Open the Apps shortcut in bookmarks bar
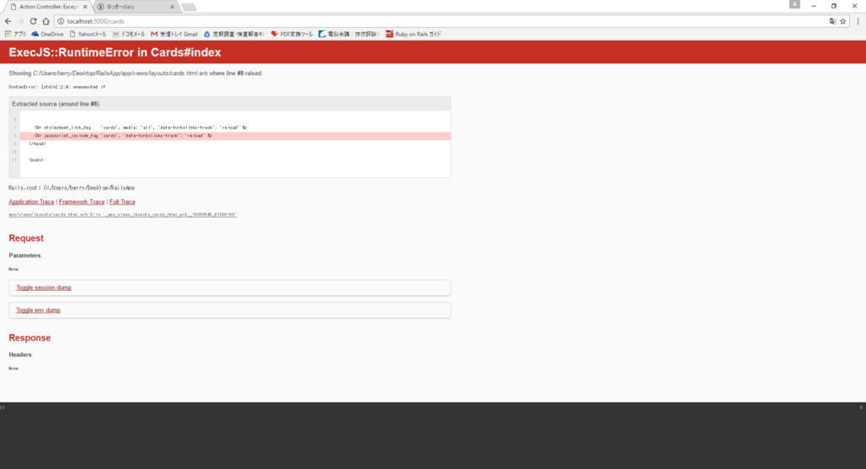The image size is (866, 469). click(x=15, y=34)
